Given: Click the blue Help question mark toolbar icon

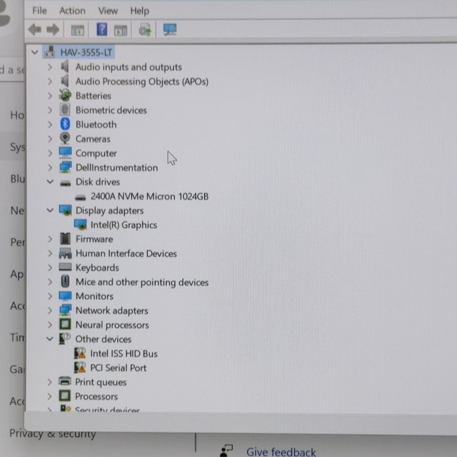Looking at the screenshot, I should click(x=102, y=29).
